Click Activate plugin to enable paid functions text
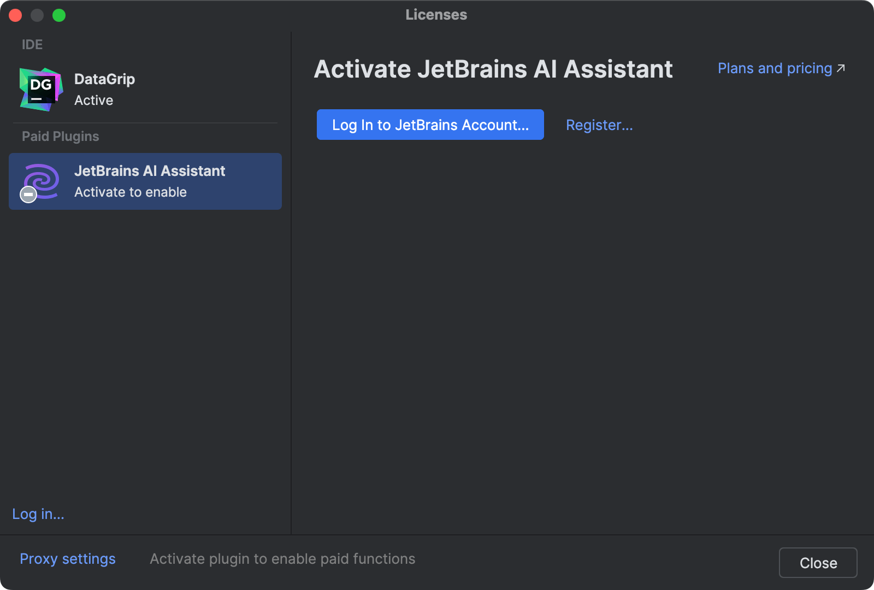 coord(282,558)
